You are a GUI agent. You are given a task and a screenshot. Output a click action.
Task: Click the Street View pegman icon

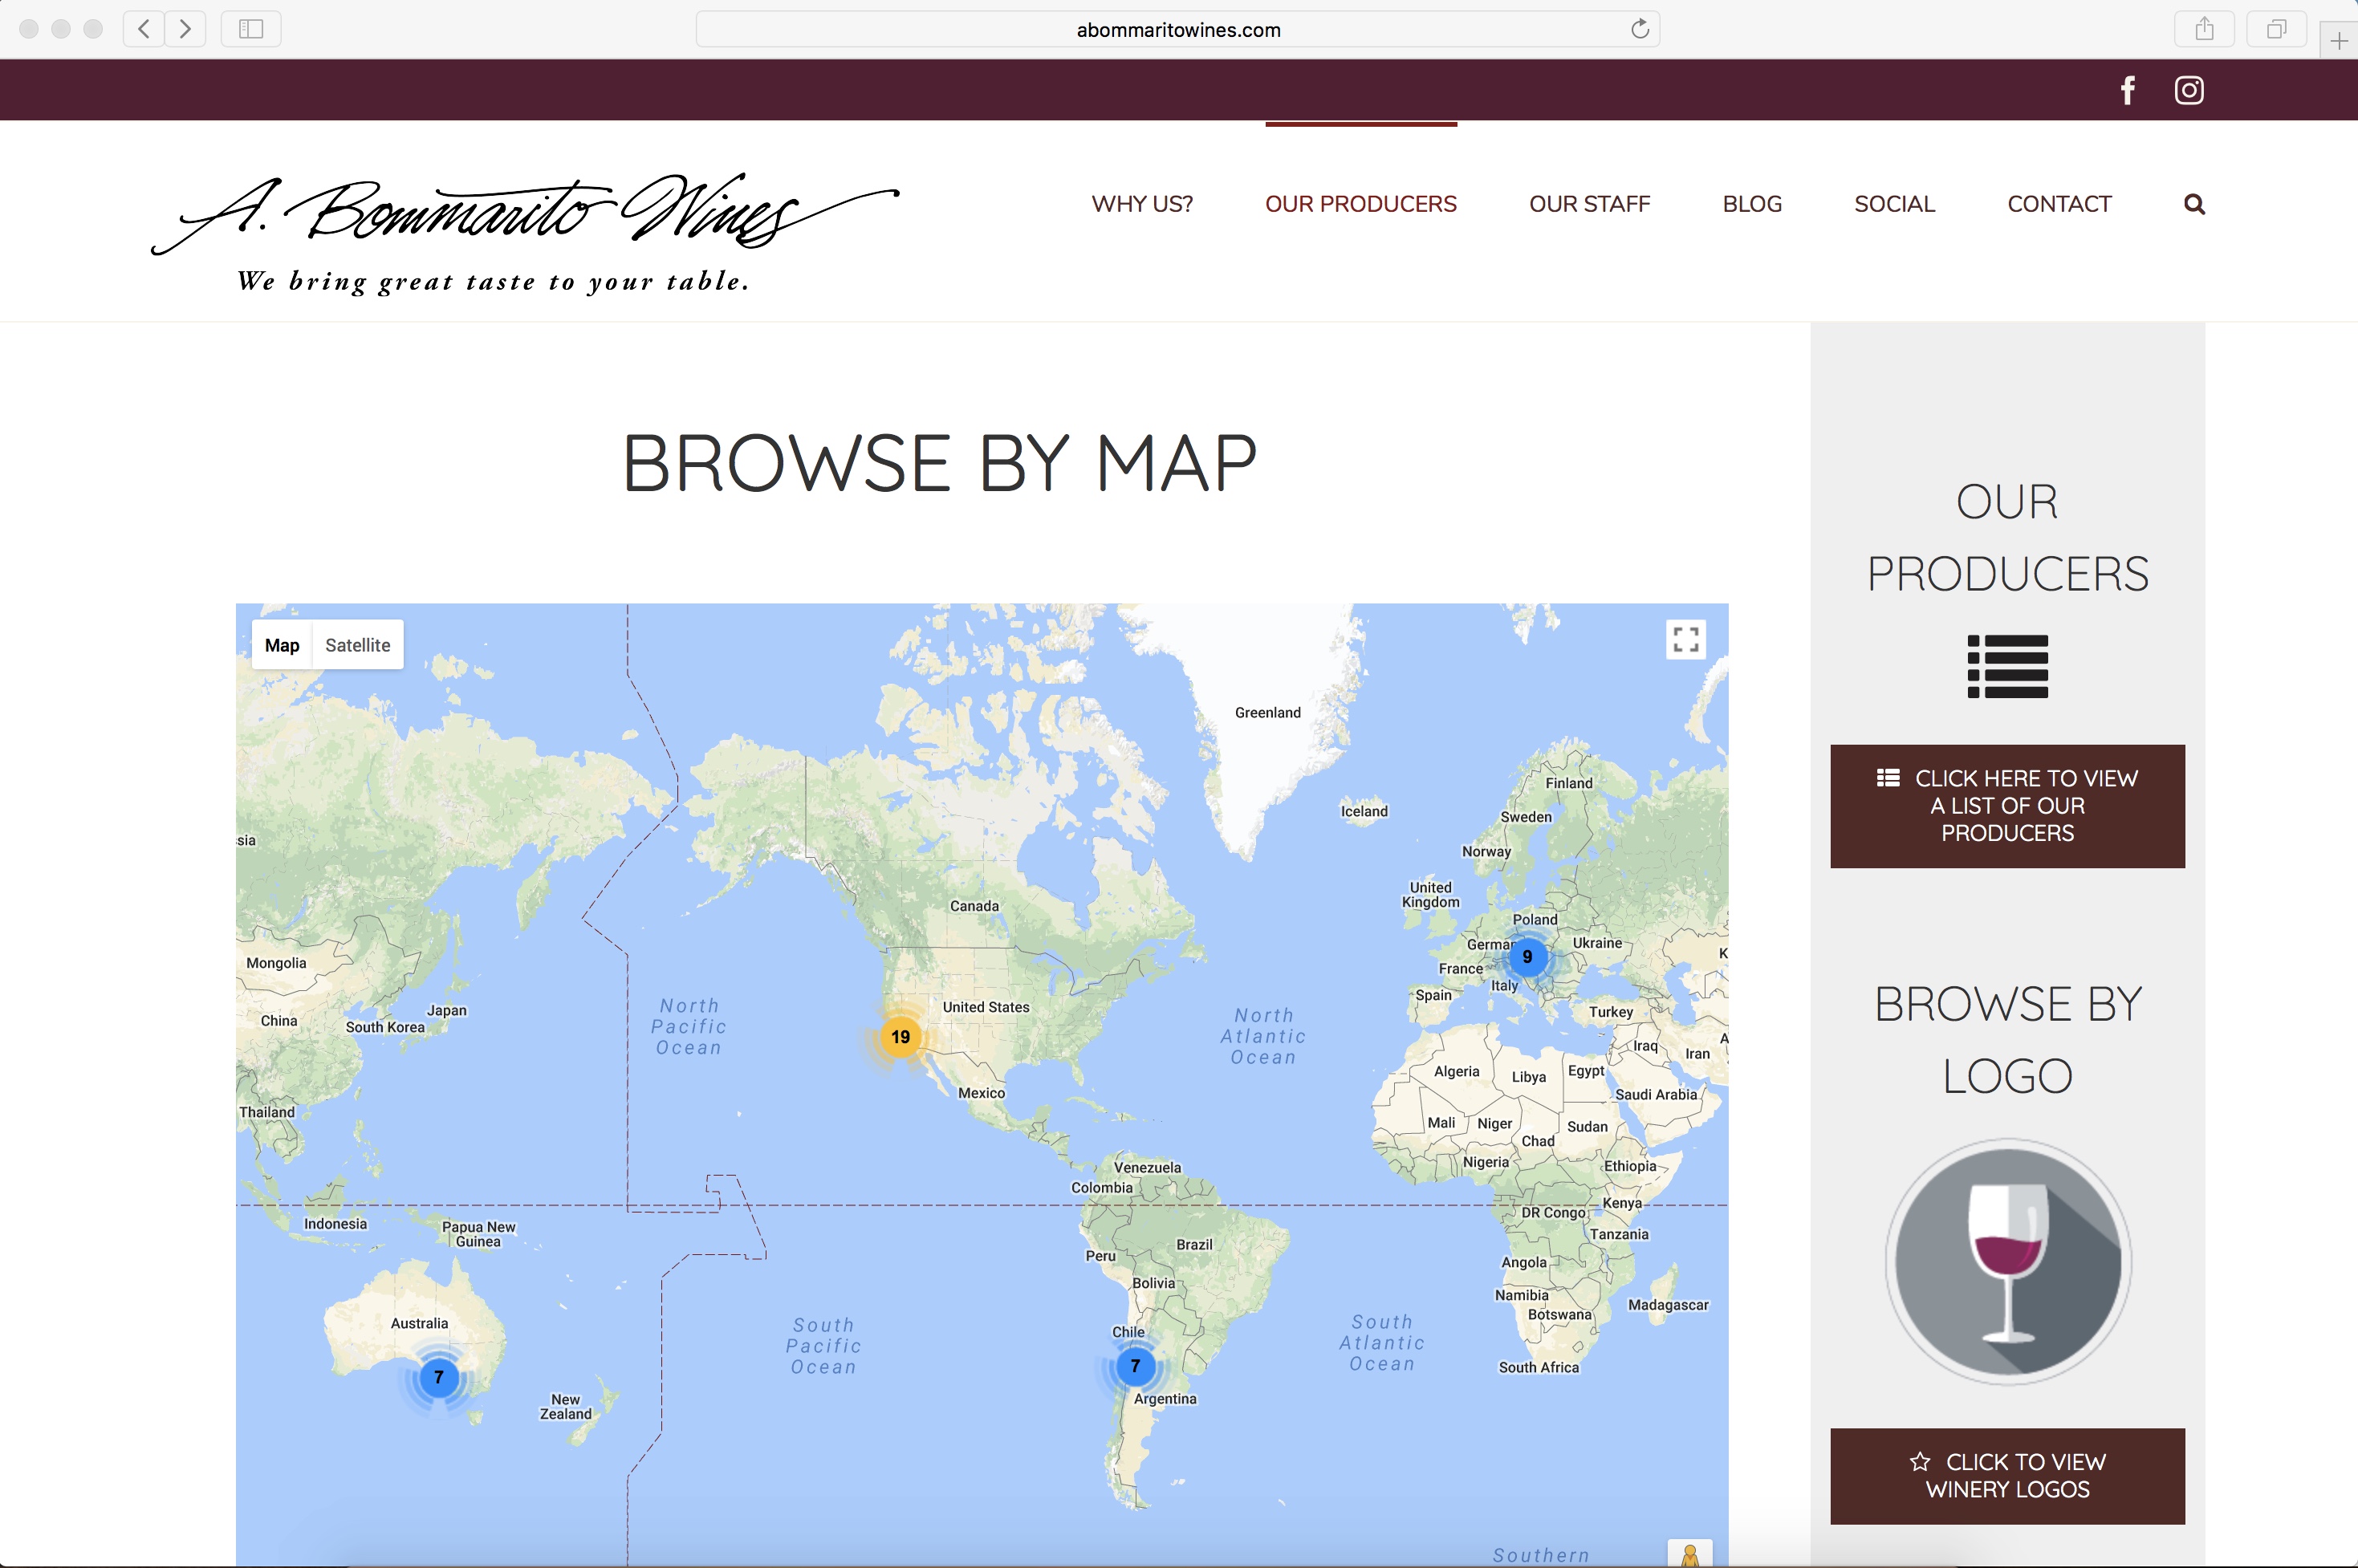coord(1690,1555)
